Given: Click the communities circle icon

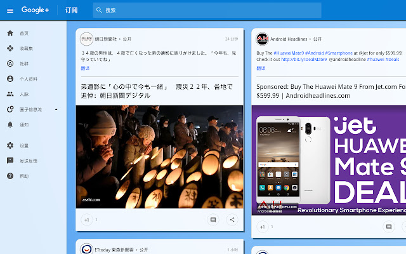Looking at the screenshot, I should point(10,63).
